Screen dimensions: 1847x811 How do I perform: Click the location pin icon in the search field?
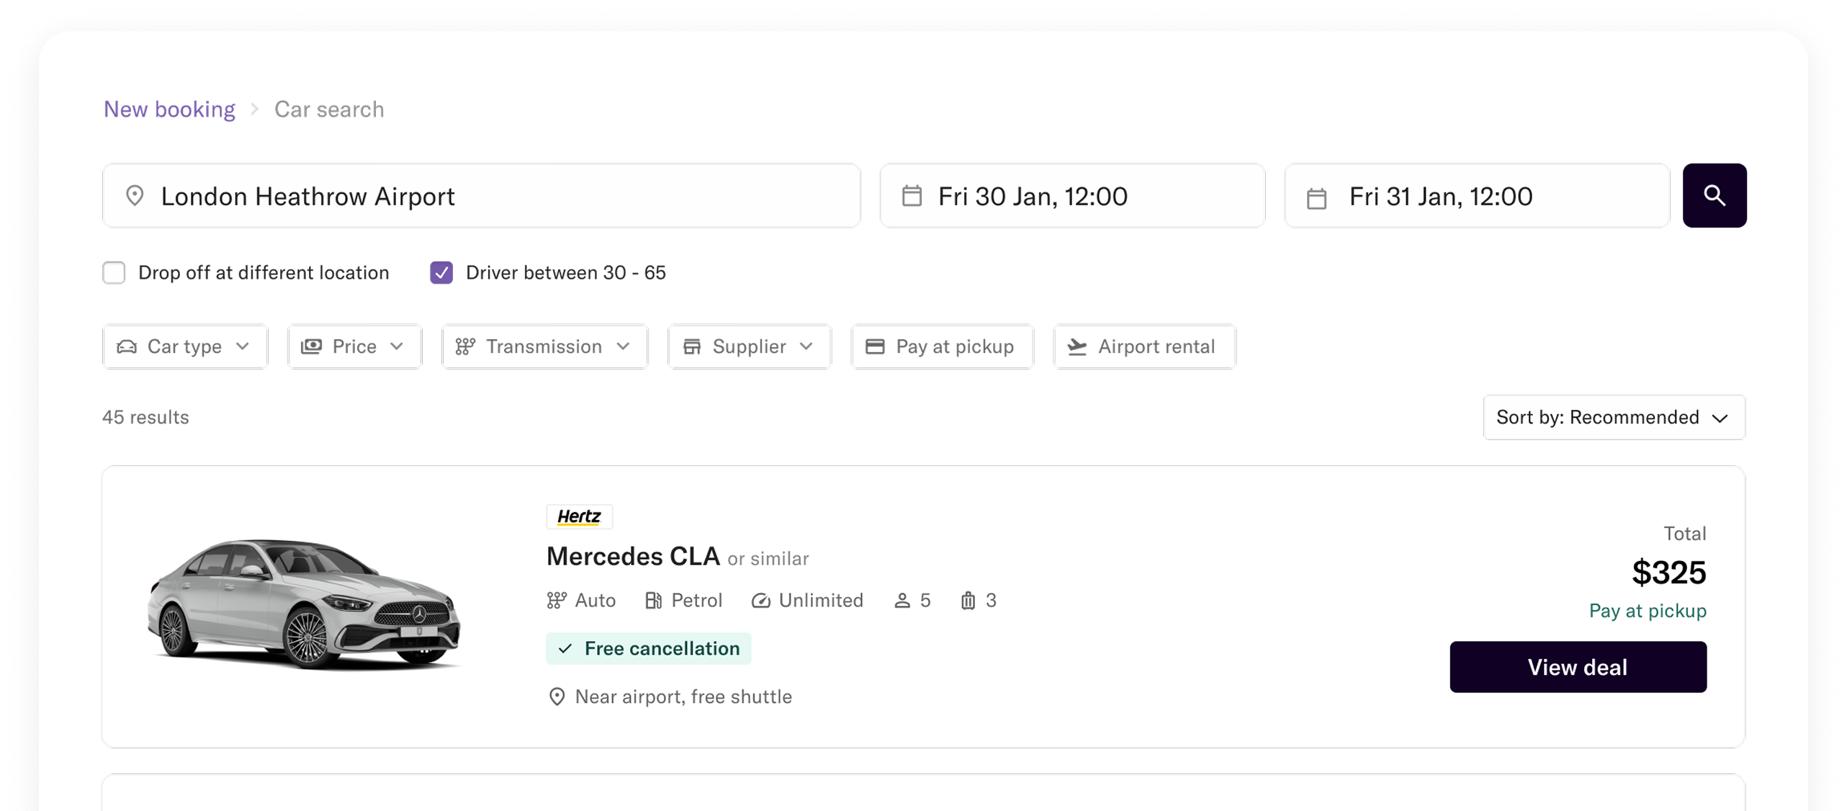pos(134,195)
